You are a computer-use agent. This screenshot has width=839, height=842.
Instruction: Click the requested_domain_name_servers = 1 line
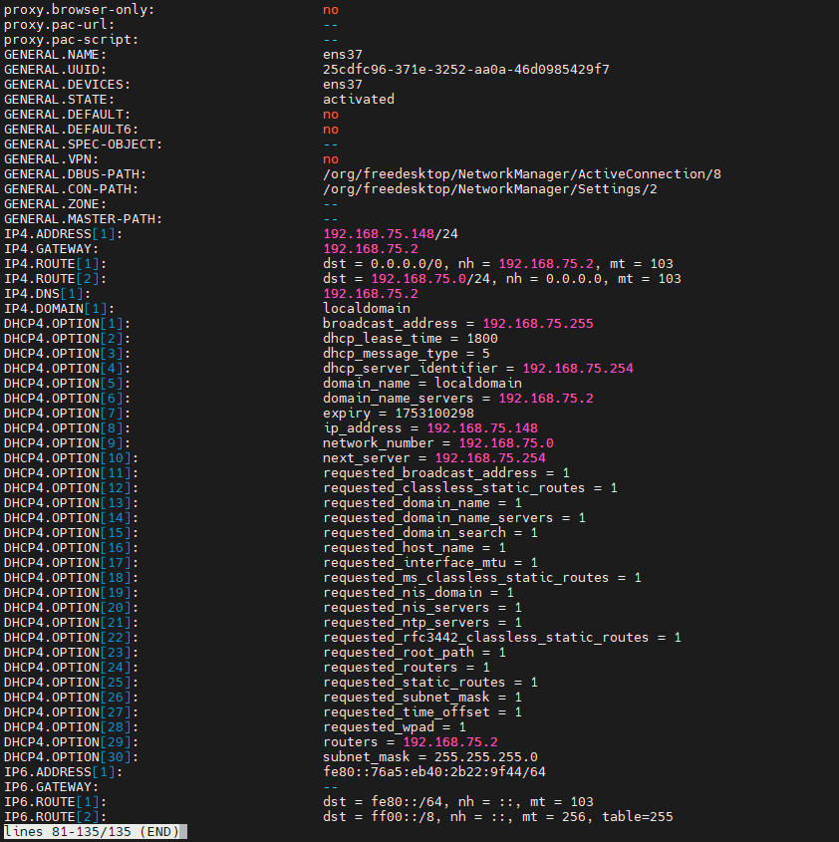453,518
